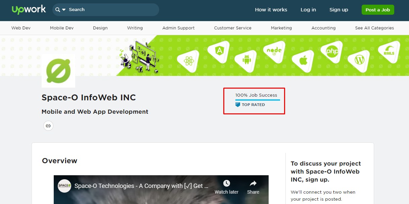
Task: Click the Android robot icon in banner
Action: [x=247, y=60]
